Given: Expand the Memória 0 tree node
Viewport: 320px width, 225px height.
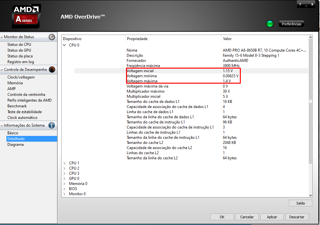Looking at the screenshot, I should [64, 184].
